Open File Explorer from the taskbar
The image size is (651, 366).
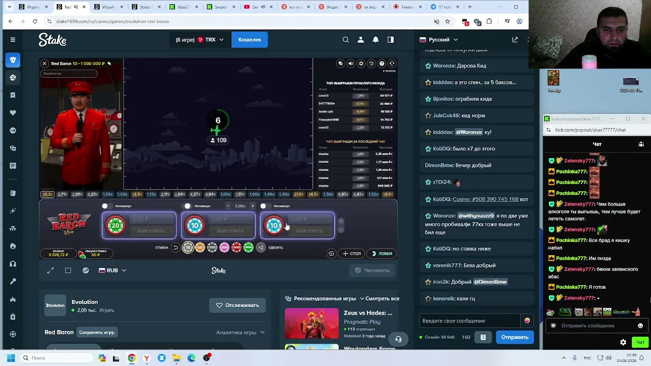(x=176, y=358)
